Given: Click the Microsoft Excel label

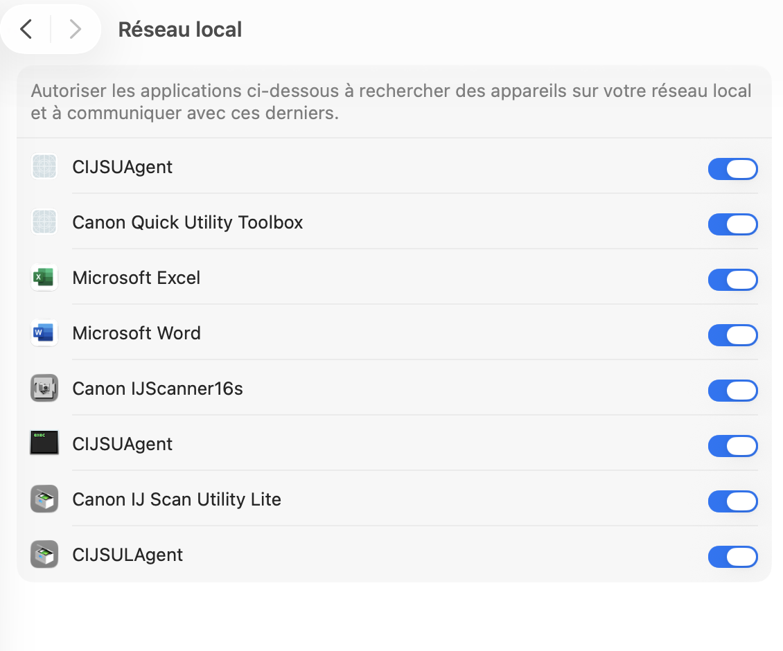Looking at the screenshot, I should [x=137, y=278].
